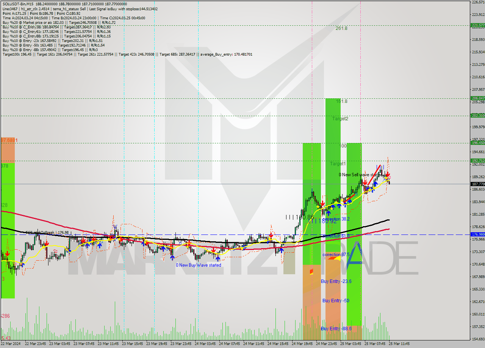Click the chart title "SOLUSDT-Bin,M15"

pos(17,4)
